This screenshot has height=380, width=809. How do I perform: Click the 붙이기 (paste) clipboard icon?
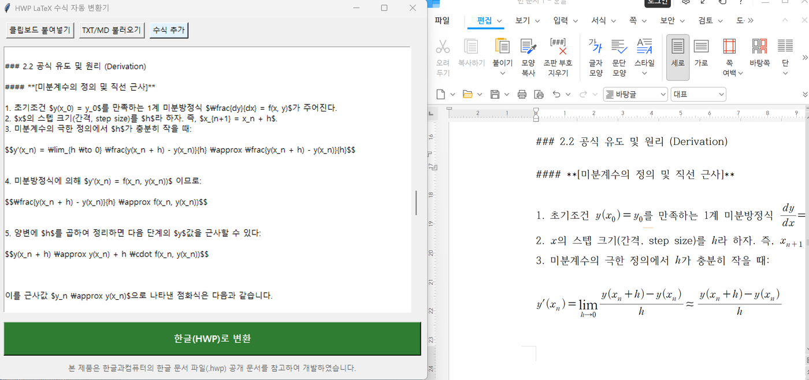tap(502, 47)
